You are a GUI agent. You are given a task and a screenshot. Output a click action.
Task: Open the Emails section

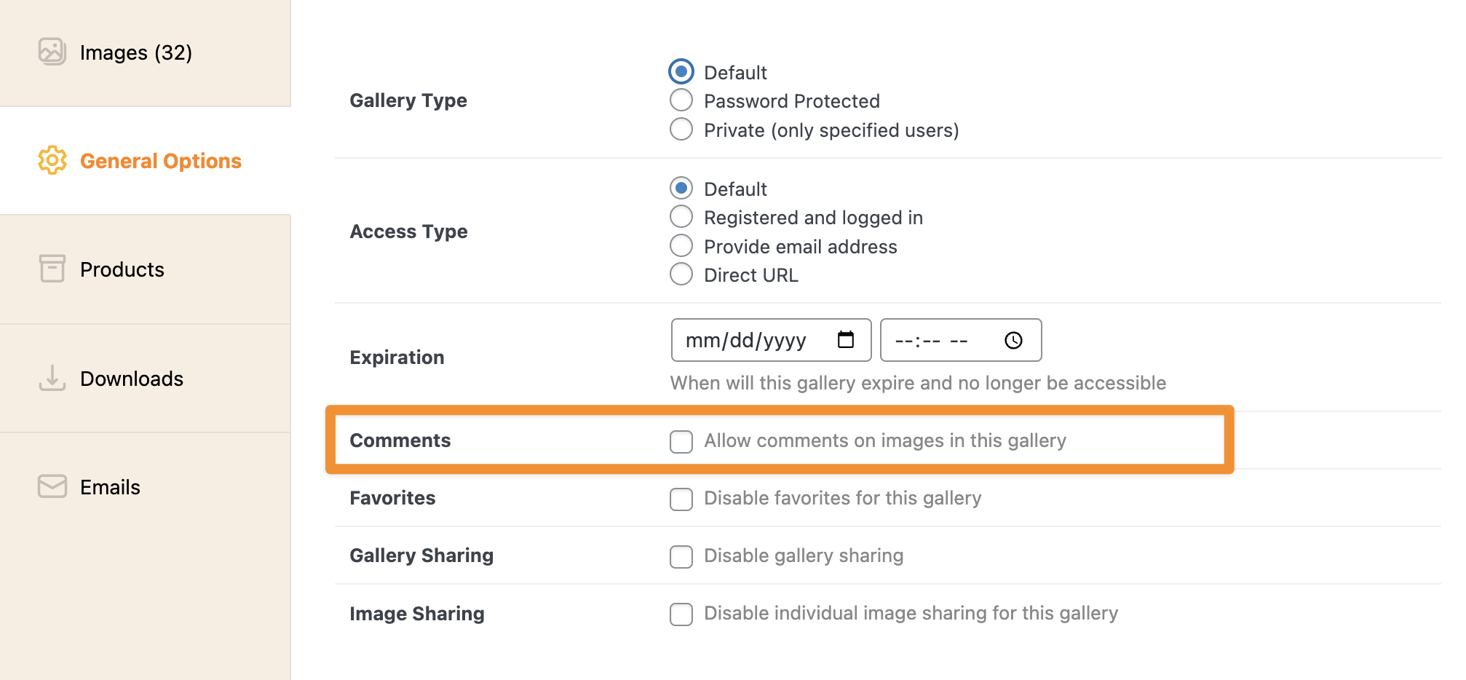click(x=110, y=486)
